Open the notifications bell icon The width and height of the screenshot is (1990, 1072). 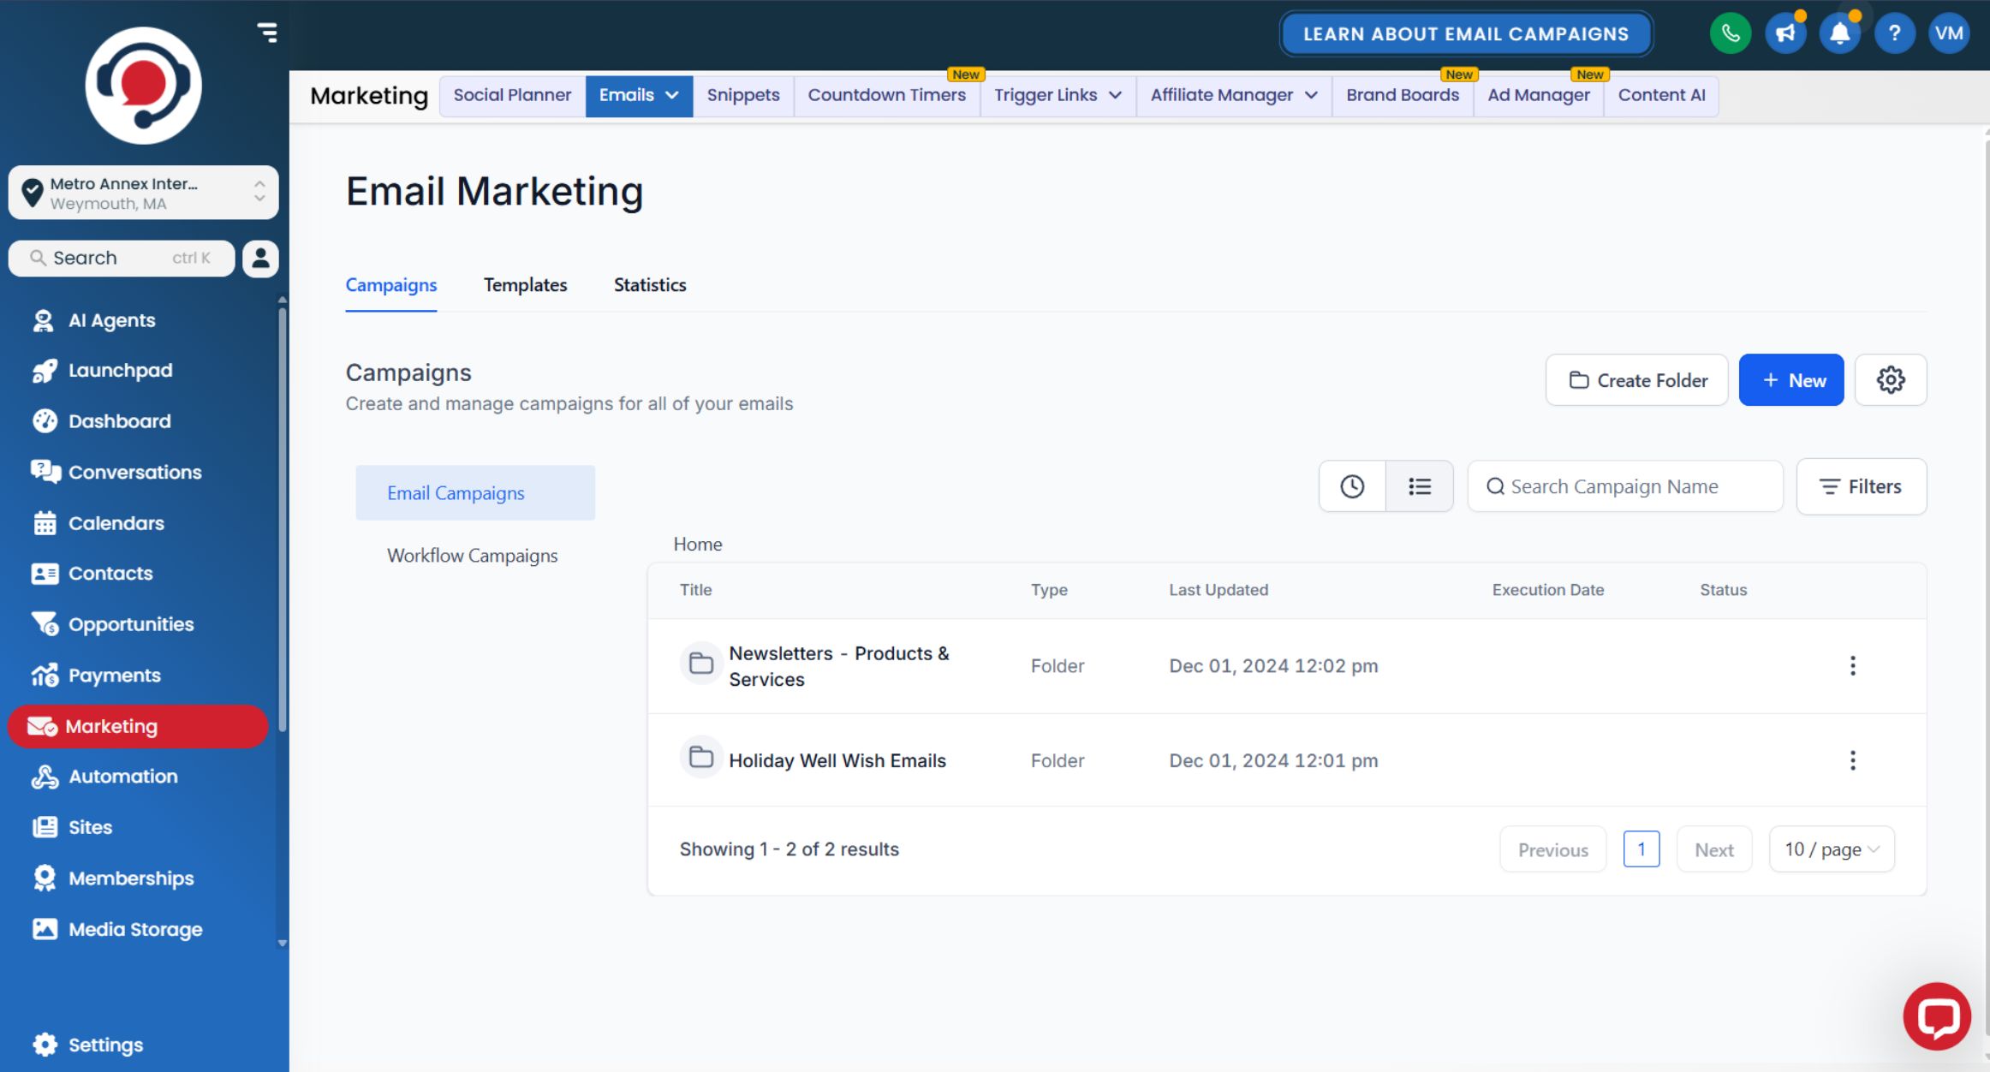tap(1840, 34)
